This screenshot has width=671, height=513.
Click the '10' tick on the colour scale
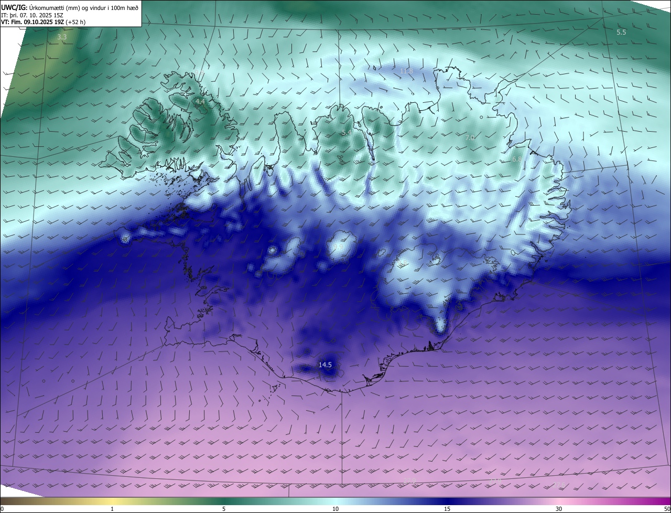tap(335, 509)
